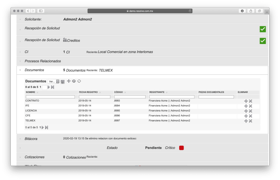Expand the Procesos Relacionados section
The height and width of the screenshot is (180, 280).
click(x=20, y=61)
